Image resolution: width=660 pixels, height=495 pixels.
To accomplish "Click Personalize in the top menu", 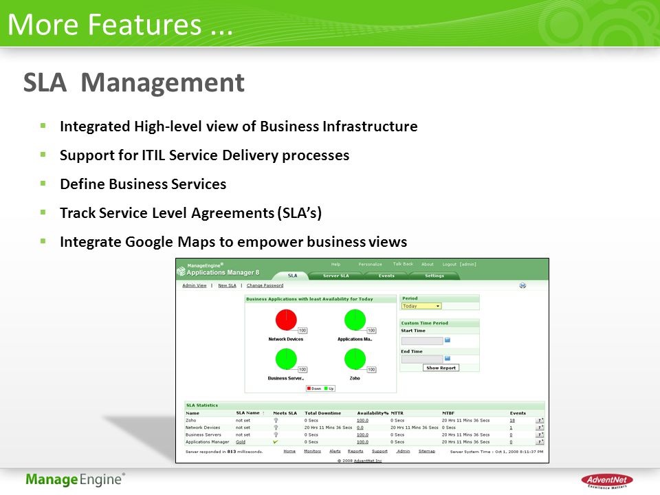I will coord(370,264).
